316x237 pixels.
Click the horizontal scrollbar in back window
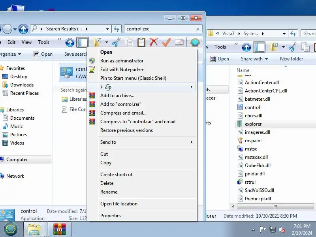tap(275, 206)
